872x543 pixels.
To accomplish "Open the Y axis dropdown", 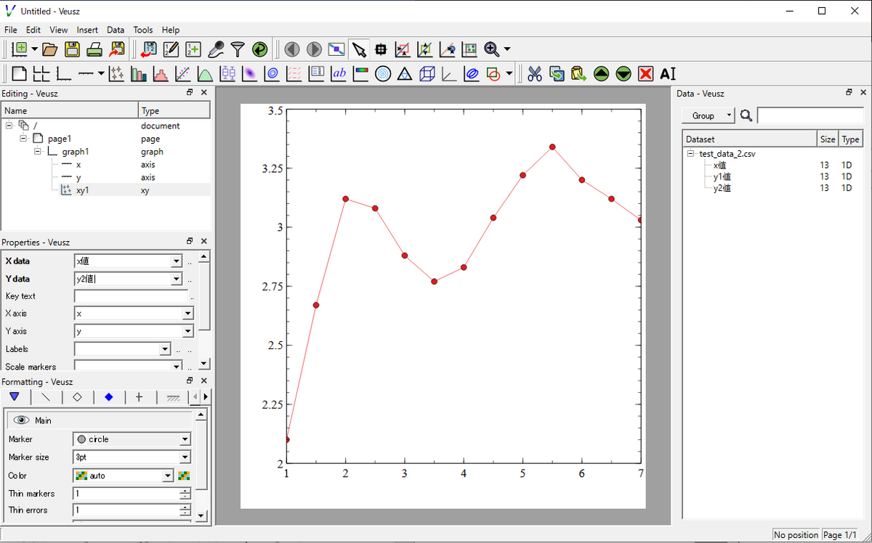I will 188,331.
